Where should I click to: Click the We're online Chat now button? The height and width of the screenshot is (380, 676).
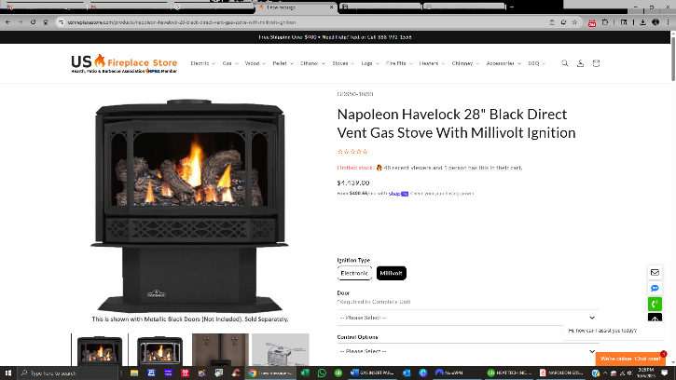point(630,359)
